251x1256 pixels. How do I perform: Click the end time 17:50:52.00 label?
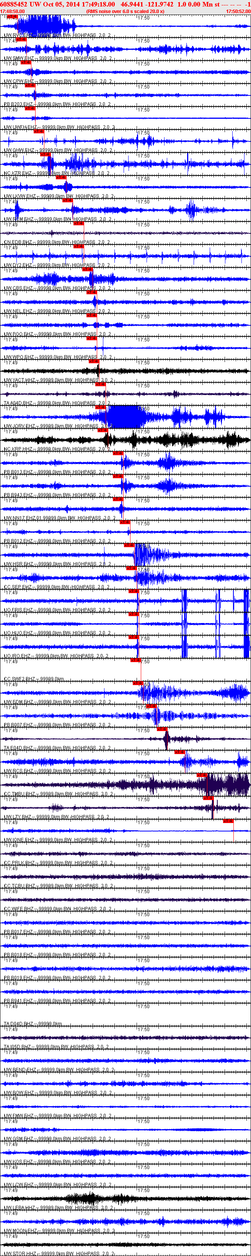coord(238,11)
